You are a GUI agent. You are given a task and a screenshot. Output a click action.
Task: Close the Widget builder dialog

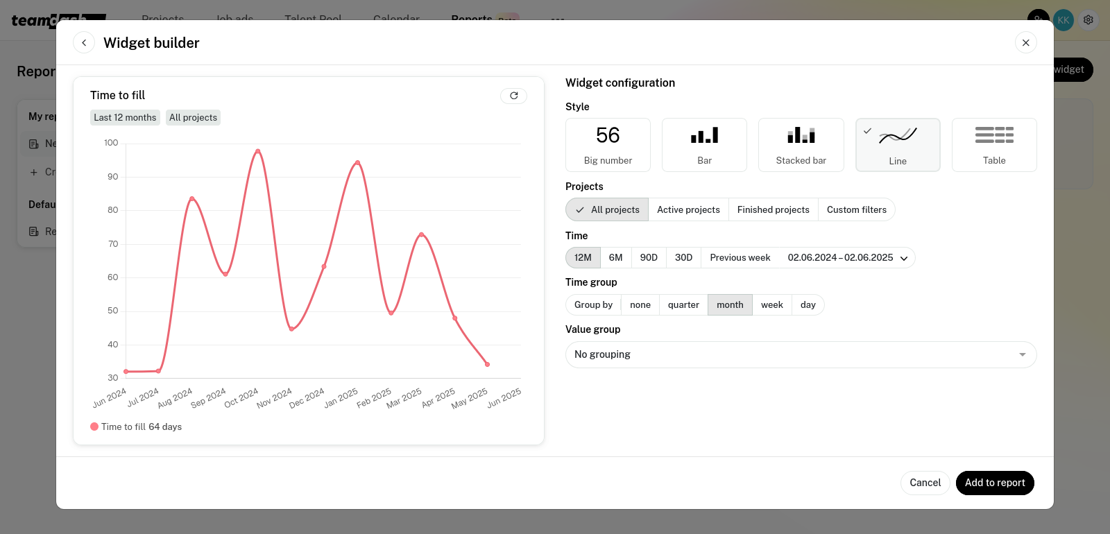pyautogui.click(x=1025, y=42)
